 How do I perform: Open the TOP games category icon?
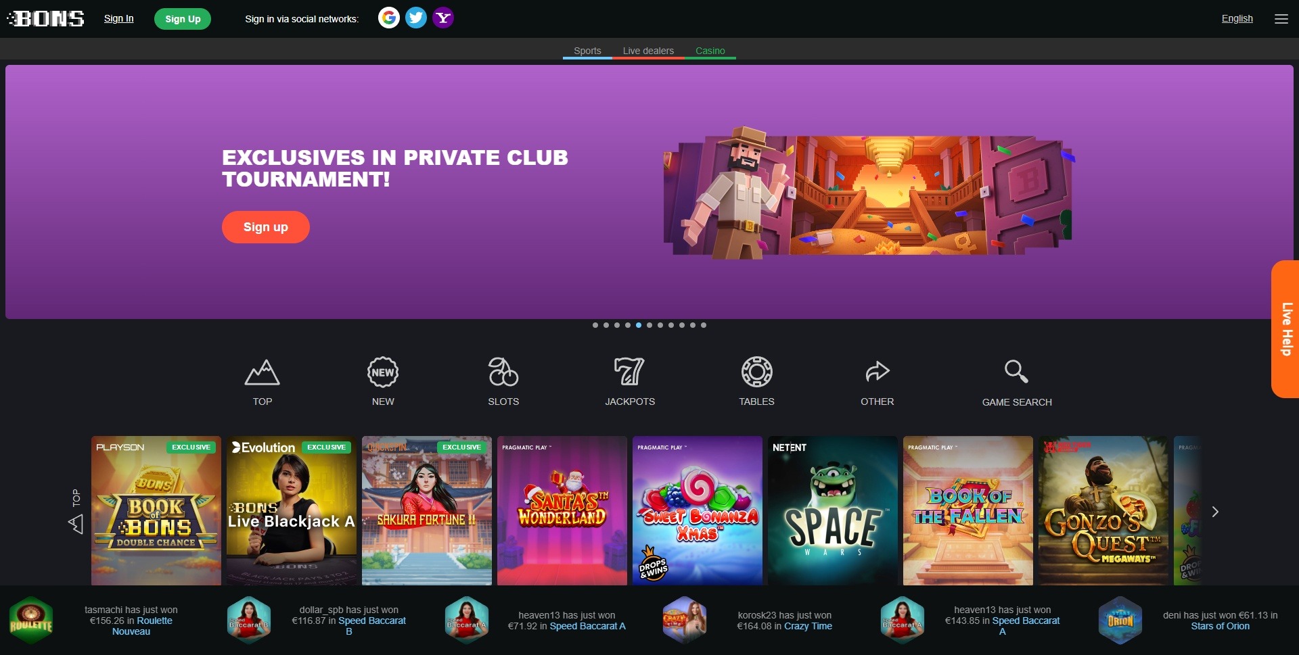pyautogui.click(x=262, y=372)
